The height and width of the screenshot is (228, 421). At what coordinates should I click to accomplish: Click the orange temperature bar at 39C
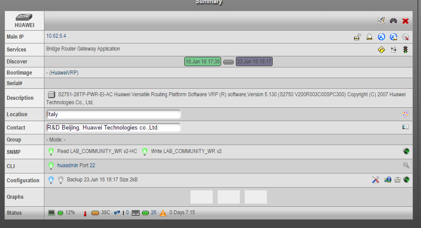tap(95, 213)
